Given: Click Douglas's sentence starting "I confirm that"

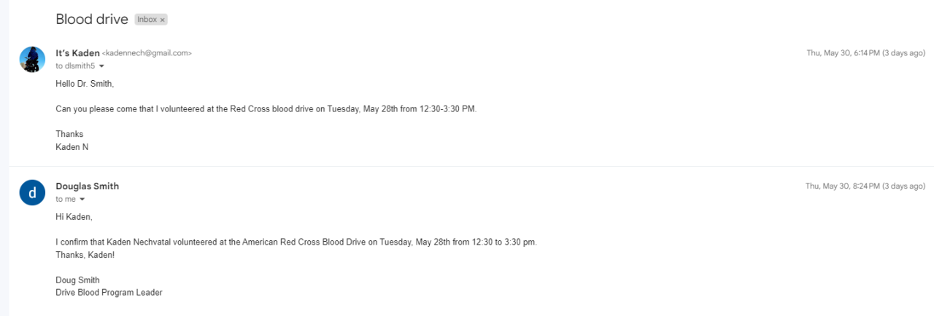Looking at the screenshot, I should (296, 242).
